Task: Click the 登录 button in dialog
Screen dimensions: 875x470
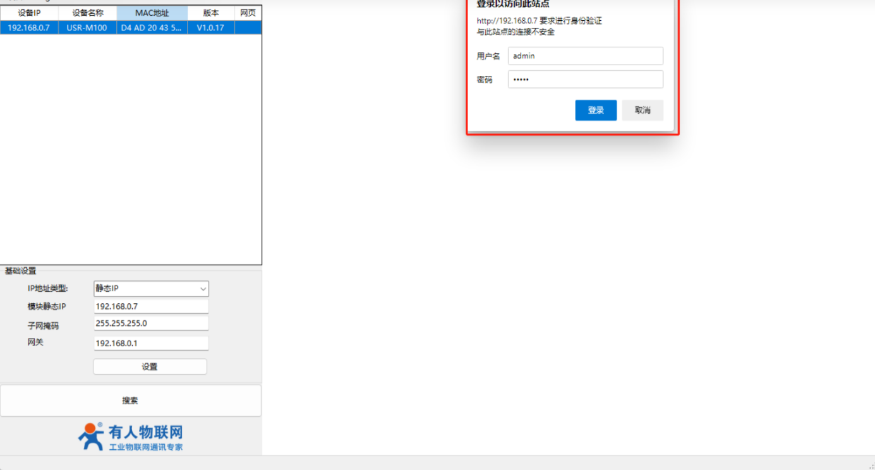Action: [x=596, y=110]
